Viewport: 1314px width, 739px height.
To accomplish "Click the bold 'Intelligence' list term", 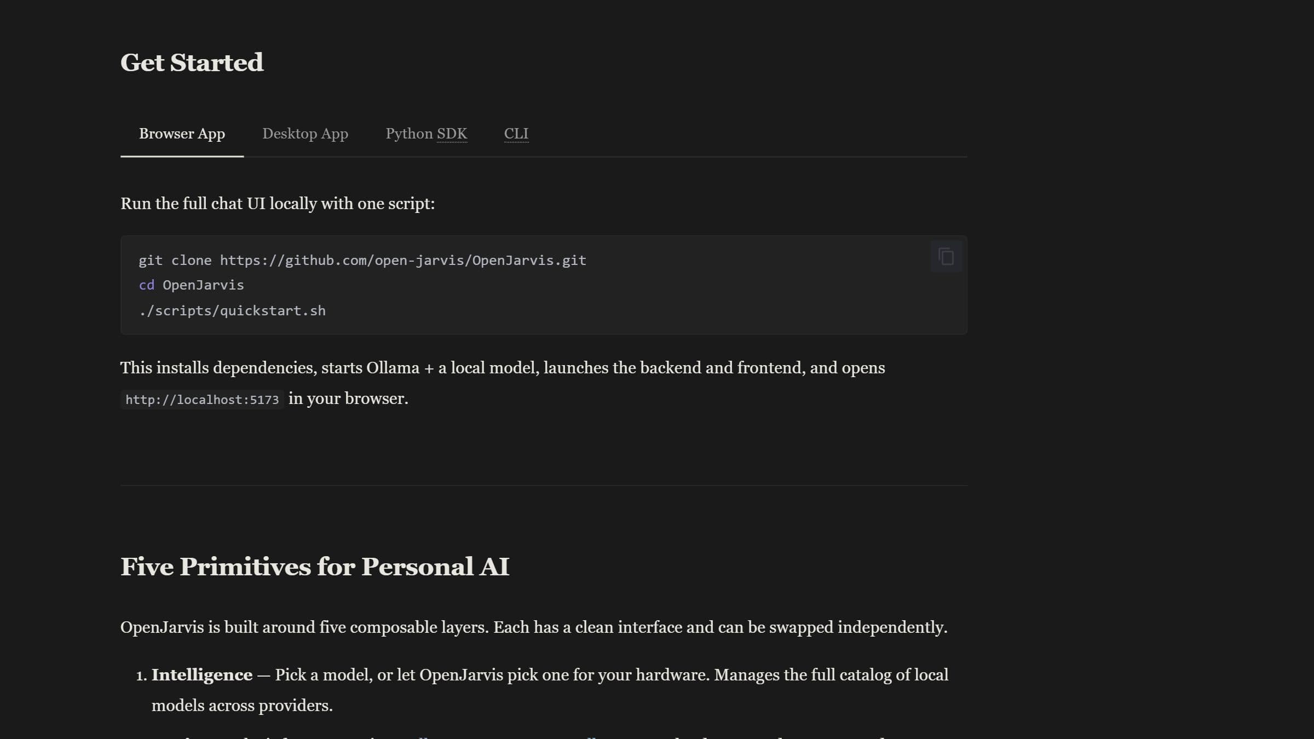I will [x=202, y=675].
